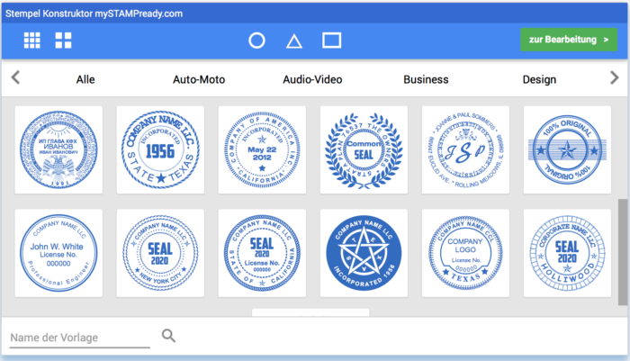Screen dimensions: 630x361
Task: Choose the 1956 State Texas stamp
Action: (x=160, y=150)
